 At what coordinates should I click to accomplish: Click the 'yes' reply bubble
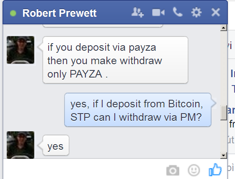point(56,145)
